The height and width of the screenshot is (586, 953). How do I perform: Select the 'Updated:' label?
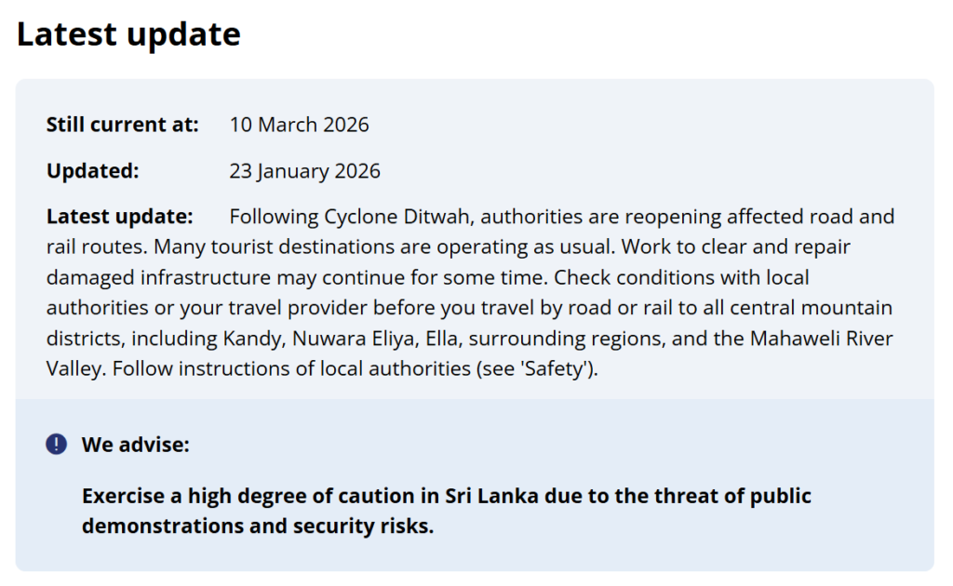pos(92,171)
